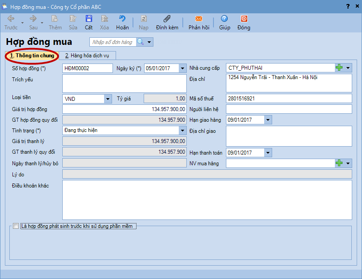Click Số hợp đồng input field
Screen dimensions: 362x279
tap(88, 68)
